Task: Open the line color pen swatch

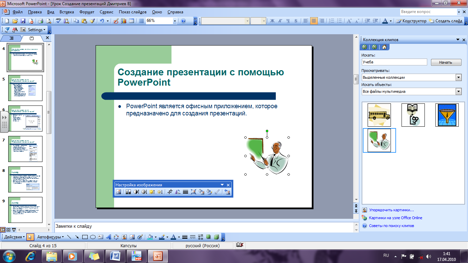Action: point(161,237)
